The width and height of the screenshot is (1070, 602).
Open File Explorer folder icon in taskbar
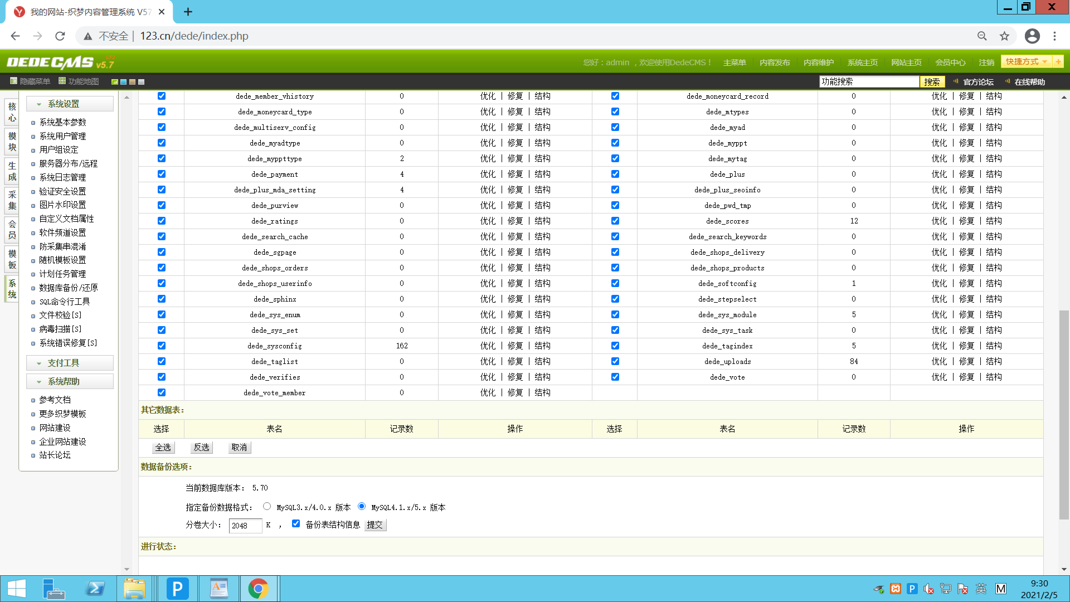click(134, 589)
